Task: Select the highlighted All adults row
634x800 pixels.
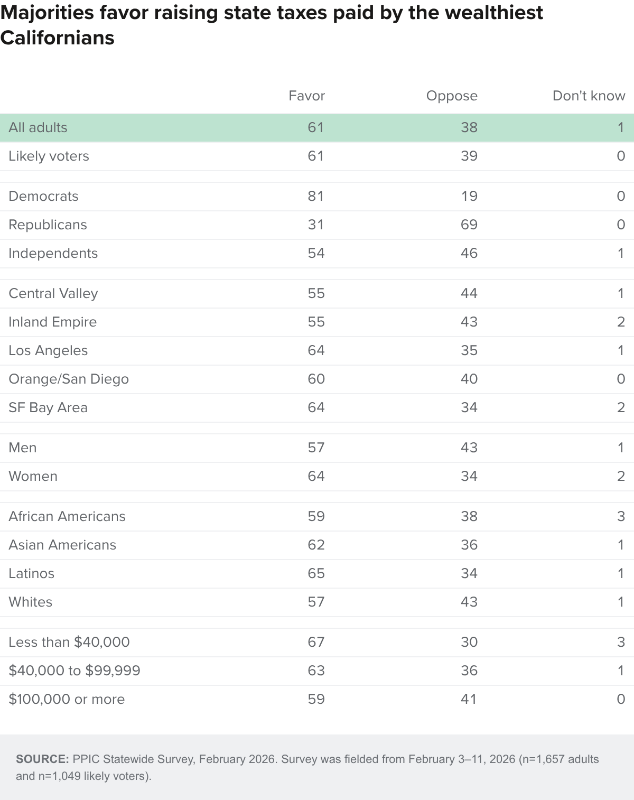Action: [x=317, y=127]
